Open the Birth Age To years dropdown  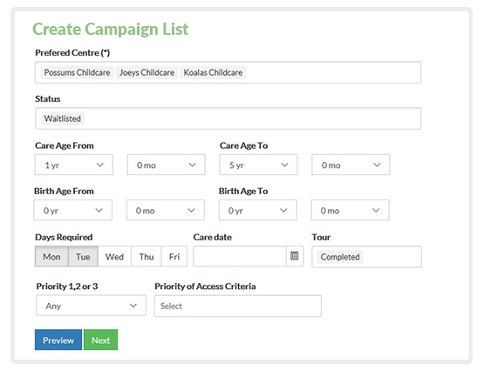click(258, 210)
